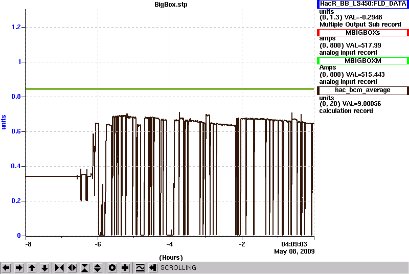
Task: Click the 0.4 y-axis tick label
Action: pyautogui.click(x=16, y=166)
